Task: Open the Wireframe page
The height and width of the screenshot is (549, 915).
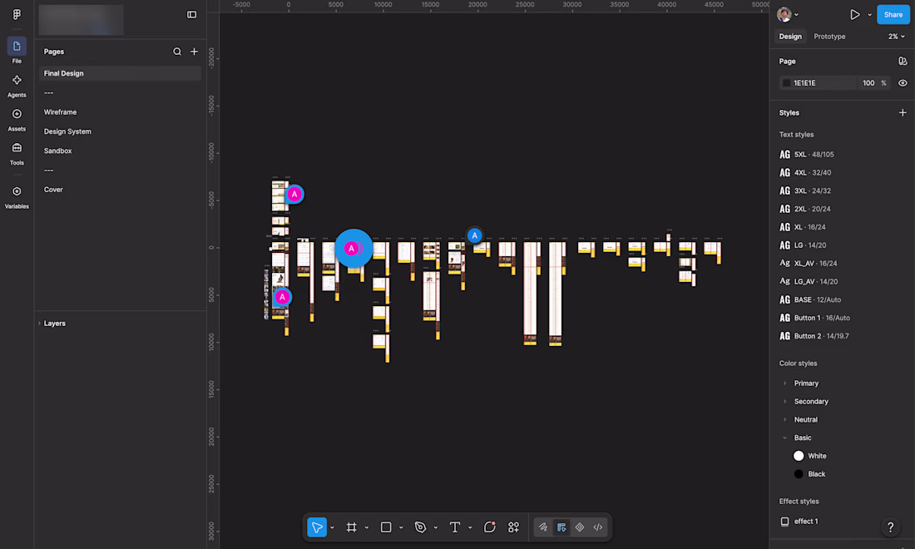Action: coord(60,112)
